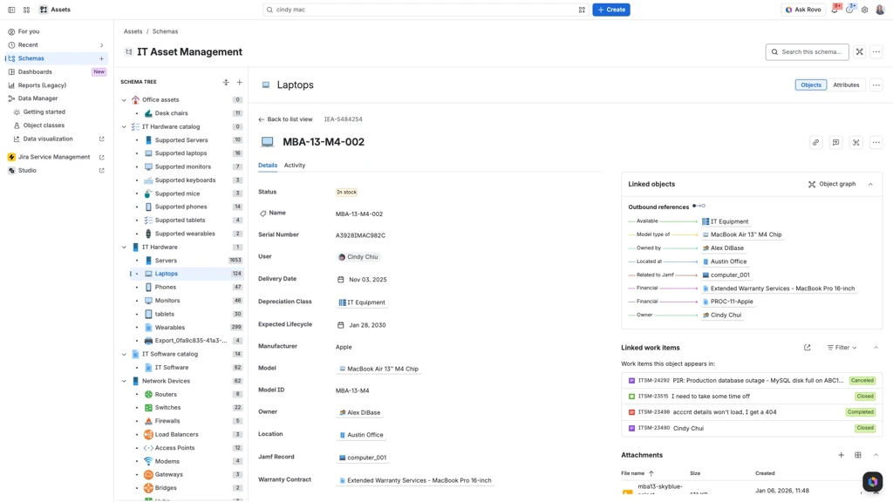Image resolution: width=893 pixels, height=502 pixels.
Task: Open Rovo chat floating button
Action: click(872, 481)
